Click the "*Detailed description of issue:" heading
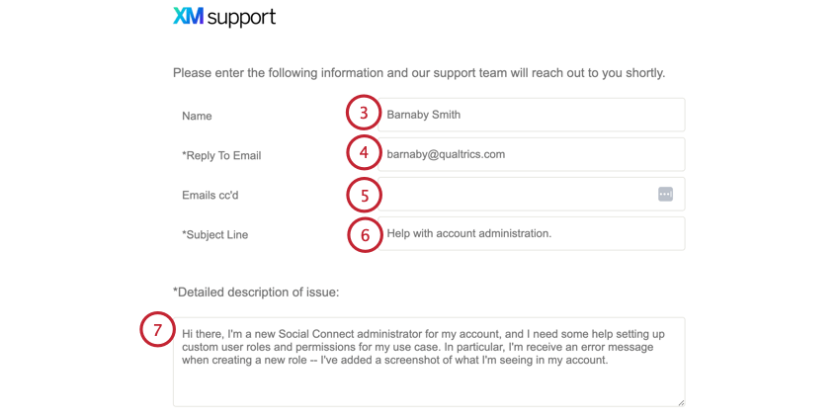 pos(256,293)
